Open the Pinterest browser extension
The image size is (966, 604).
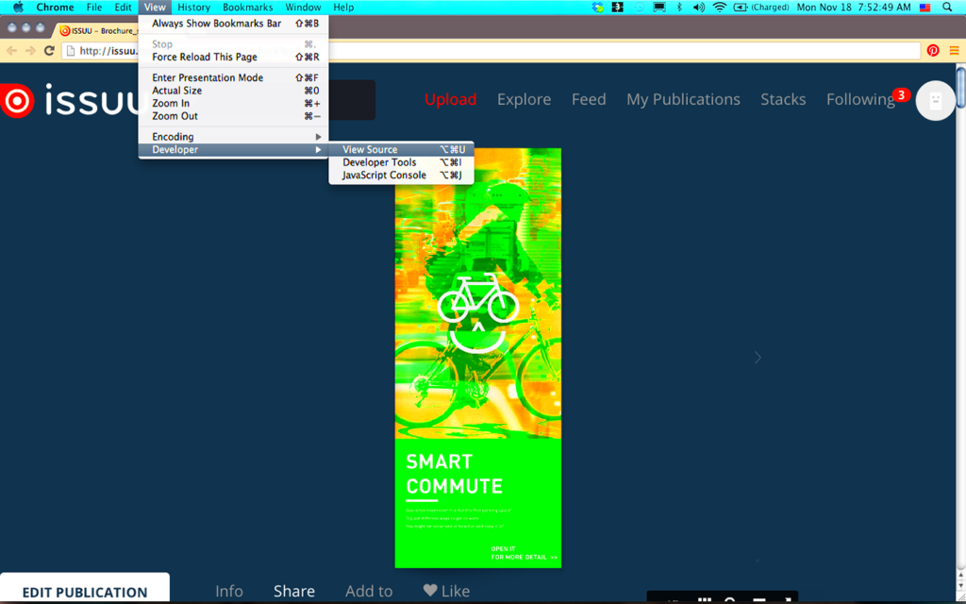coord(933,50)
